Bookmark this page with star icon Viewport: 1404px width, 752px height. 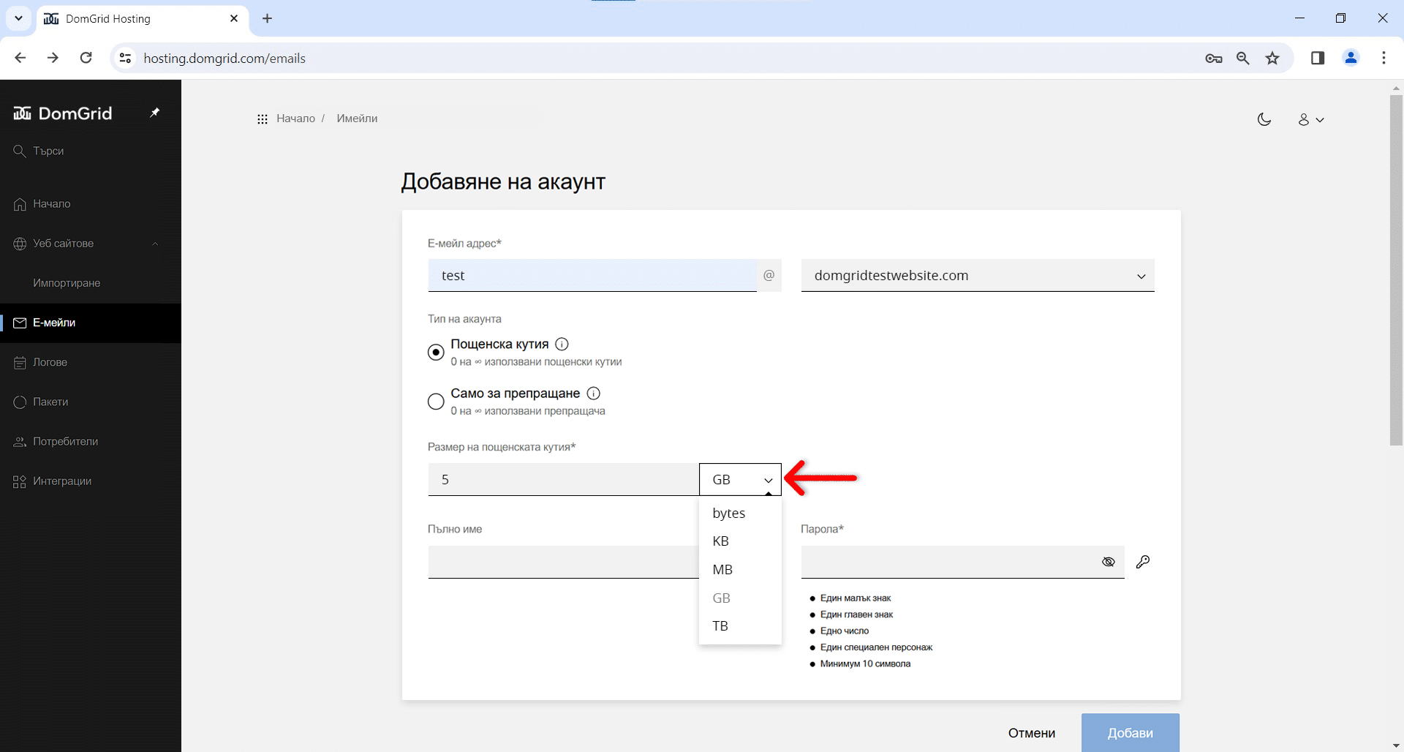[1272, 59]
